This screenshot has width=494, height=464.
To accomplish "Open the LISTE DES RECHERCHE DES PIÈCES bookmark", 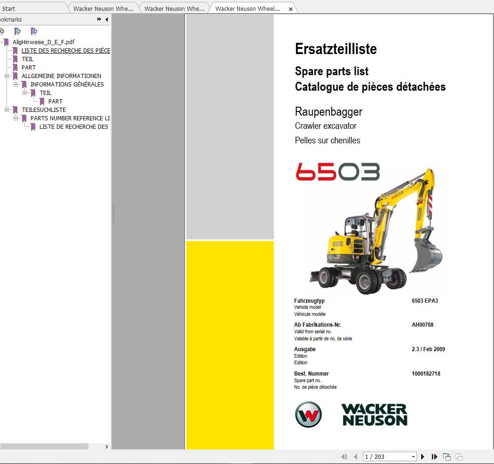I will coord(65,50).
